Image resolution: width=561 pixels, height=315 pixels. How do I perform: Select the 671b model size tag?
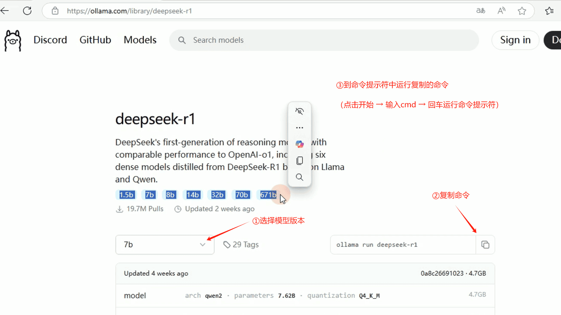[x=268, y=195]
